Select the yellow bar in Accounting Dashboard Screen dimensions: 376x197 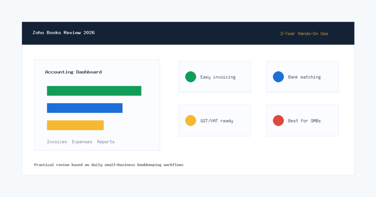(x=75, y=125)
